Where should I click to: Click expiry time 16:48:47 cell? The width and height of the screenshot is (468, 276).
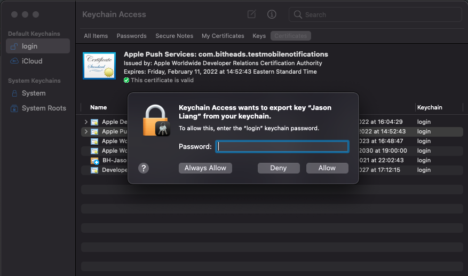tap(381, 141)
